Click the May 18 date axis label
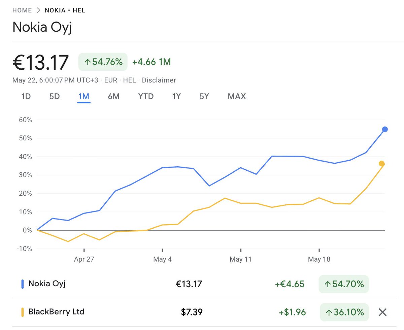 coord(319,259)
